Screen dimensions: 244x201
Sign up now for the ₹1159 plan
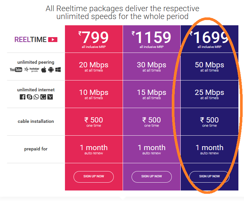(152, 176)
